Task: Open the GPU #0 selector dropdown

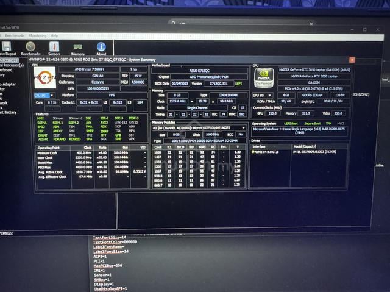Action: click(x=263, y=95)
